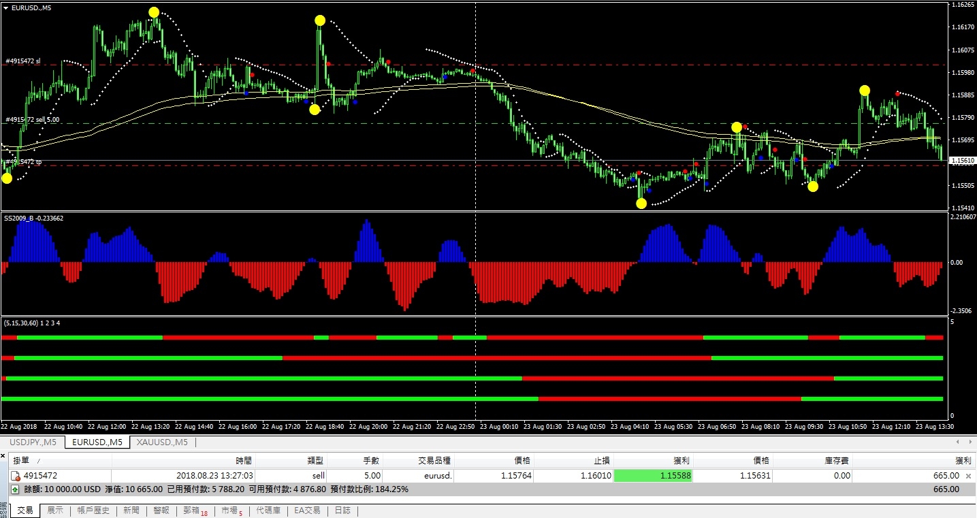Open the 交易 terminal tab
This screenshot has width=977, height=518.
25,510
